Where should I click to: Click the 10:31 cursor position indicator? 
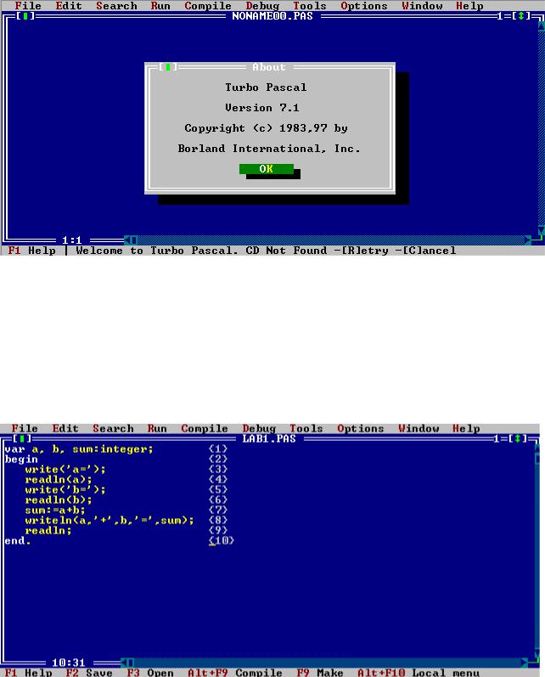pyautogui.click(x=69, y=663)
